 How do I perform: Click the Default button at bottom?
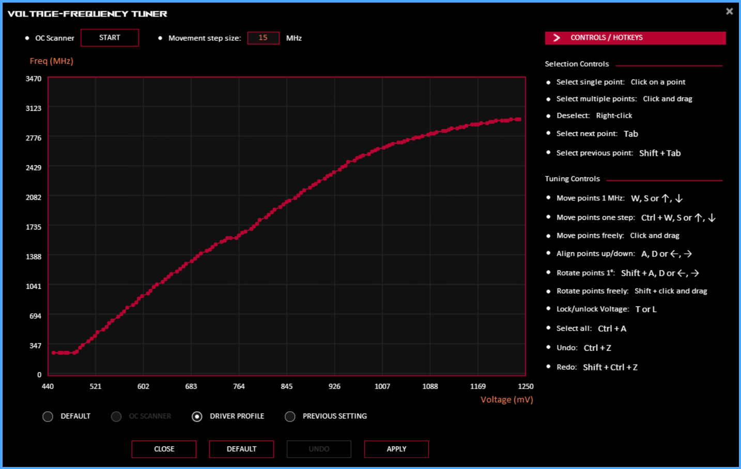point(241,449)
